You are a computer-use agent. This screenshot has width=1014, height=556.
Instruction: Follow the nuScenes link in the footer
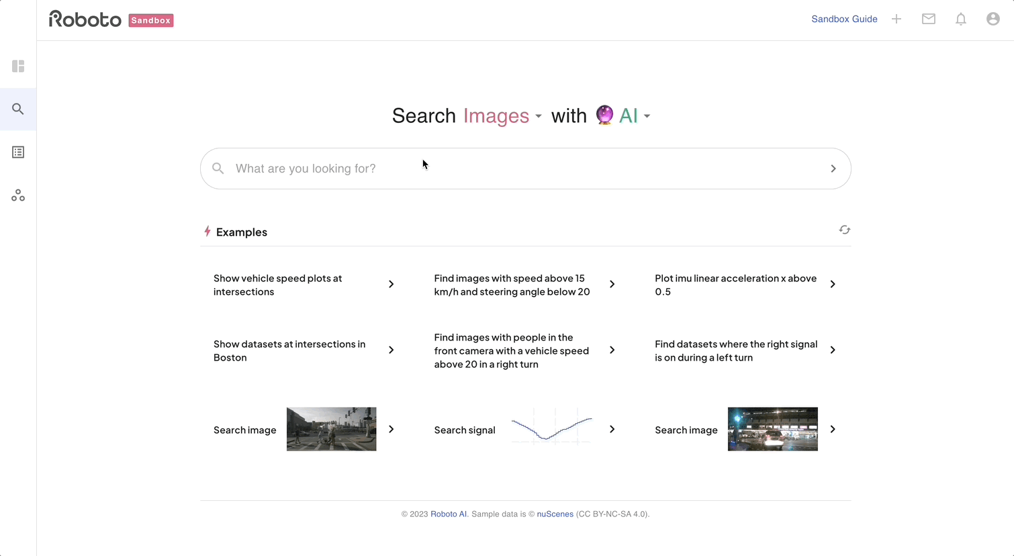[x=555, y=514]
